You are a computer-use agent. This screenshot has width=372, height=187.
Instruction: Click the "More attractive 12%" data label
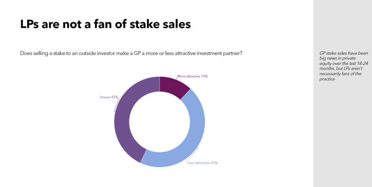click(192, 76)
